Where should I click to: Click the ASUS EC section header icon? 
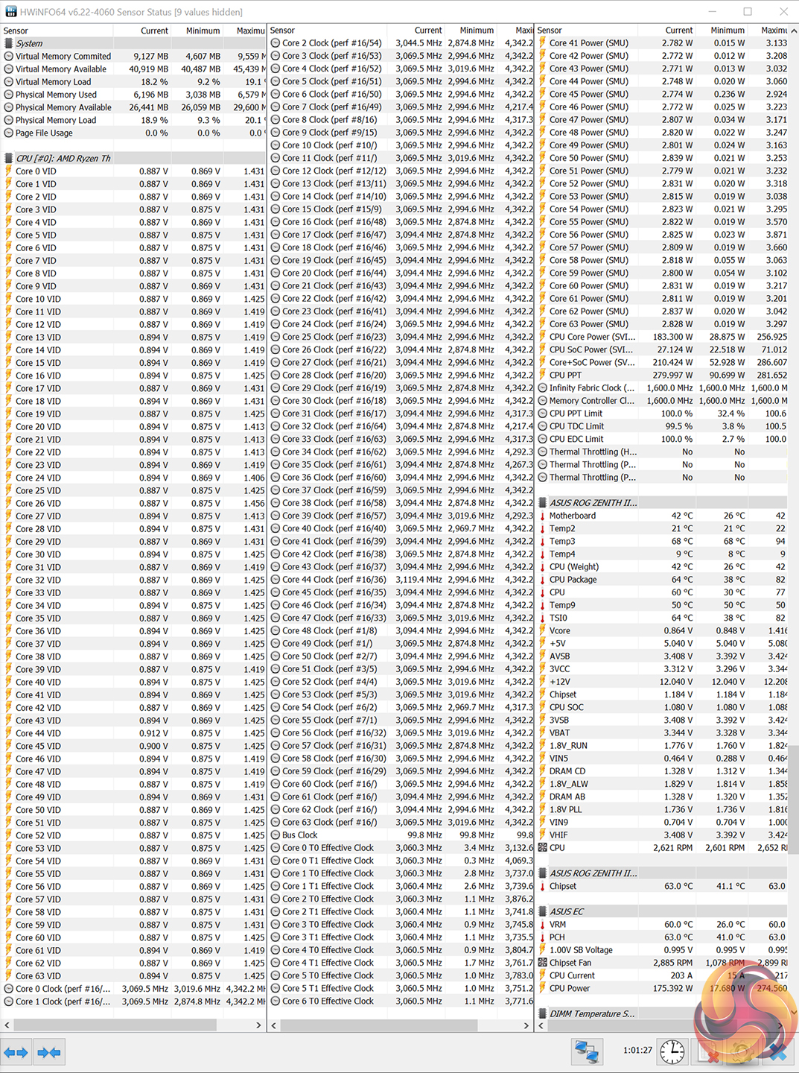pos(543,912)
